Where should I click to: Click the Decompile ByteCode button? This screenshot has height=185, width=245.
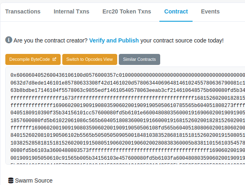33,59
